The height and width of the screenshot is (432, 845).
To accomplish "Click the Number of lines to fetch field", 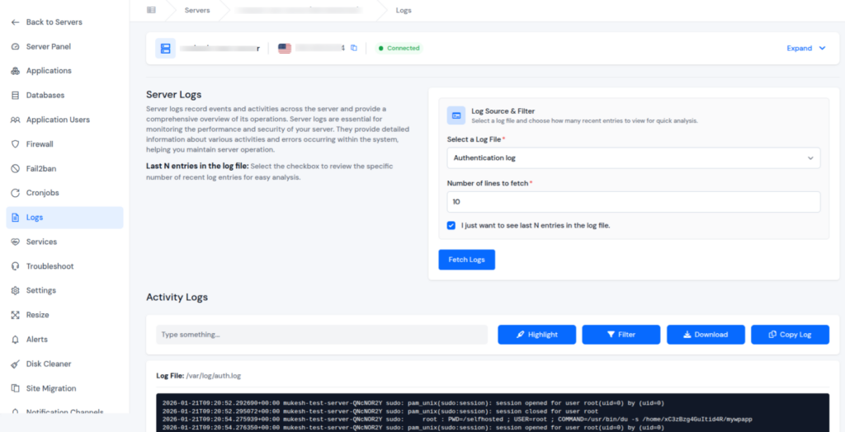I will coord(634,202).
